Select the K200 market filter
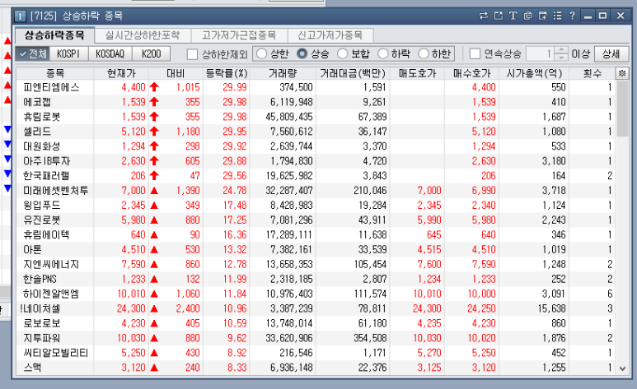This screenshot has width=637, height=389. (152, 53)
